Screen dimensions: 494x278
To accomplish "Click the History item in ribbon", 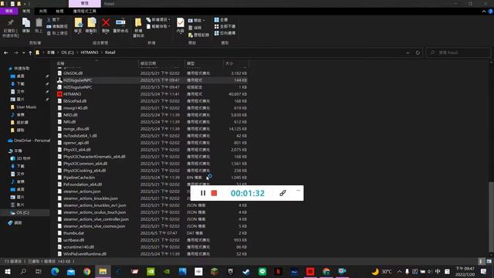I will 198,35.
